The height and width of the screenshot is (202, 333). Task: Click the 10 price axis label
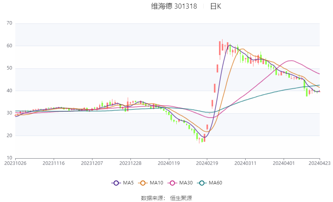[9, 158]
